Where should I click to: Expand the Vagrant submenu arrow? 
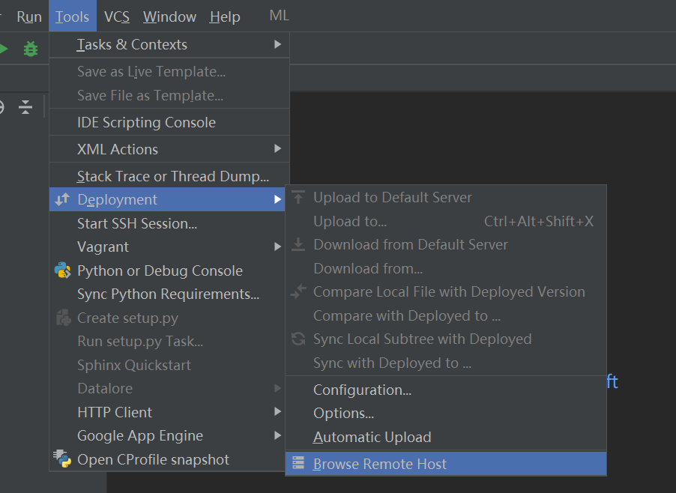pos(277,246)
